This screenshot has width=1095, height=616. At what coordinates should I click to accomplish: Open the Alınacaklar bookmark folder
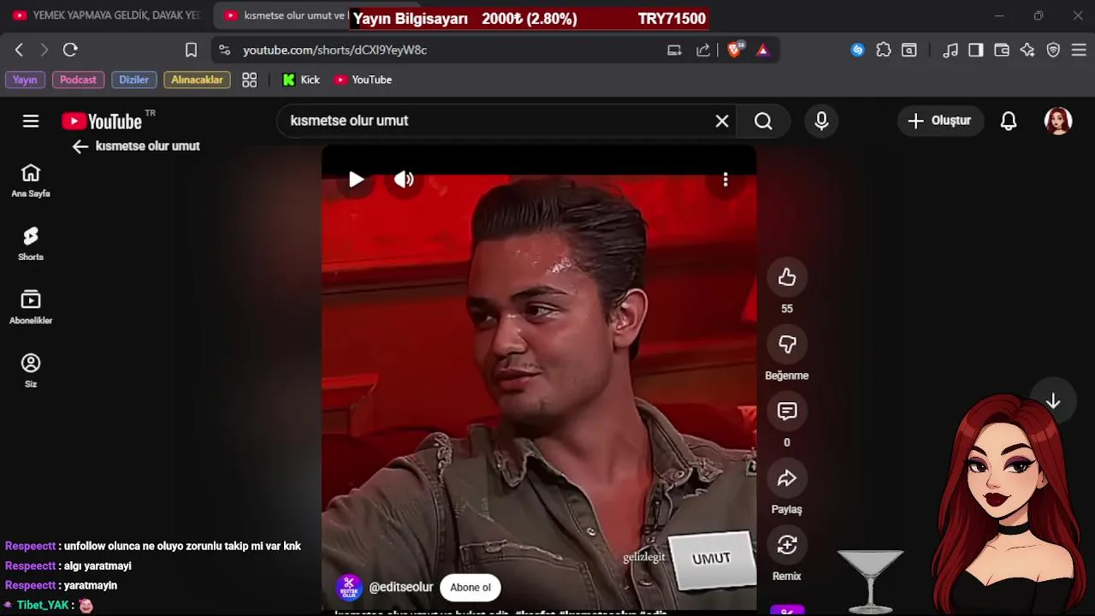(x=197, y=80)
